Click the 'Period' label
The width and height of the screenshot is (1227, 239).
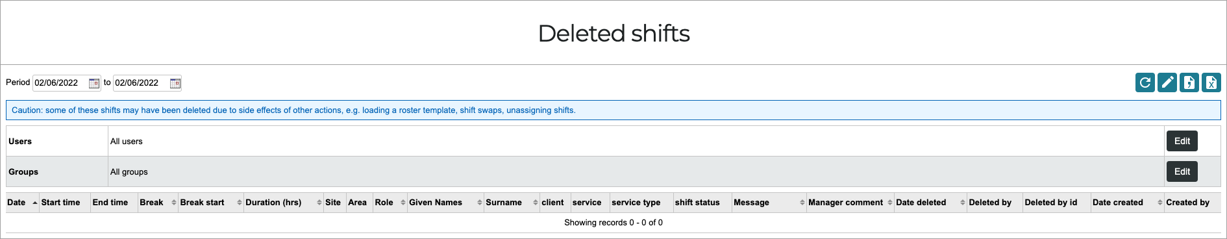(18, 82)
